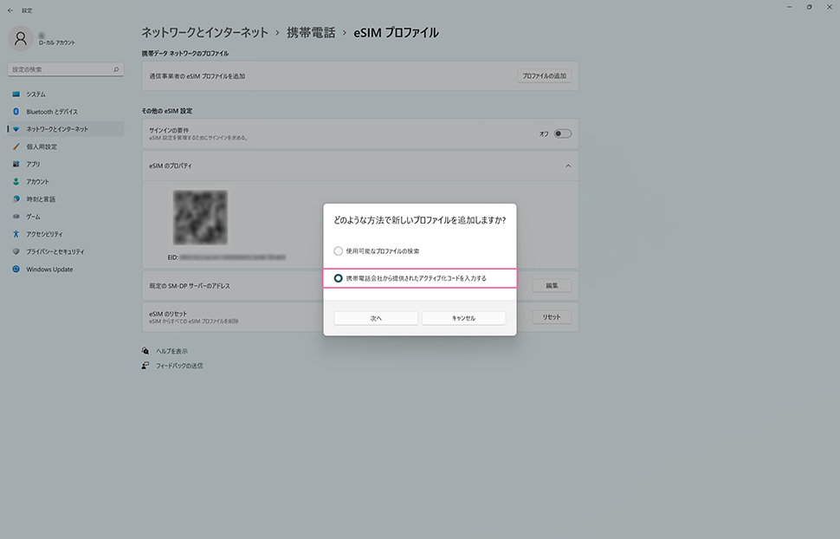Click 携帯電話 in the breadcrumb path
840x539 pixels.
(x=312, y=33)
